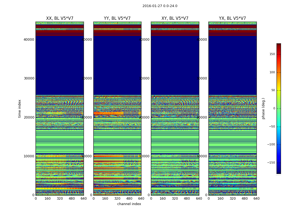
Task: Click the 480 x-tick under the YY plot
Action: [x=129, y=199]
